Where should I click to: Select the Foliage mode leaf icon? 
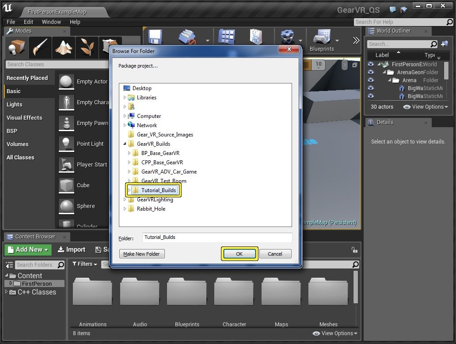[87, 47]
